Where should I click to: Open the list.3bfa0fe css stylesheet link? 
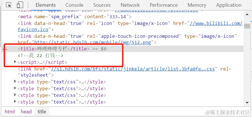click(x=133, y=69)
